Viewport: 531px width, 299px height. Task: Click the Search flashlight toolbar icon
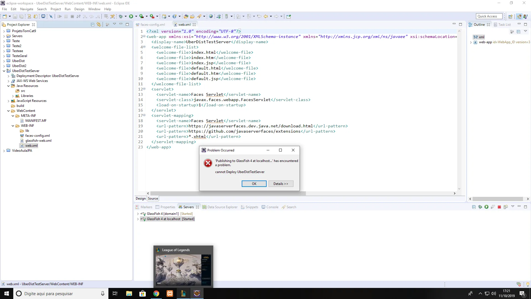(199, 16)
